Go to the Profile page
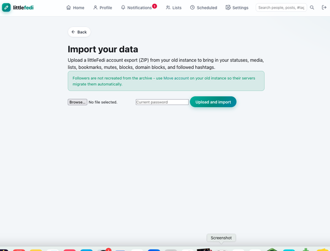This screenshot has height=251, width=330. (102, 8)
